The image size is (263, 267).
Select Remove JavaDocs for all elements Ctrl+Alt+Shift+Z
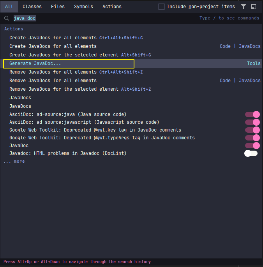(x=131, y=72)
